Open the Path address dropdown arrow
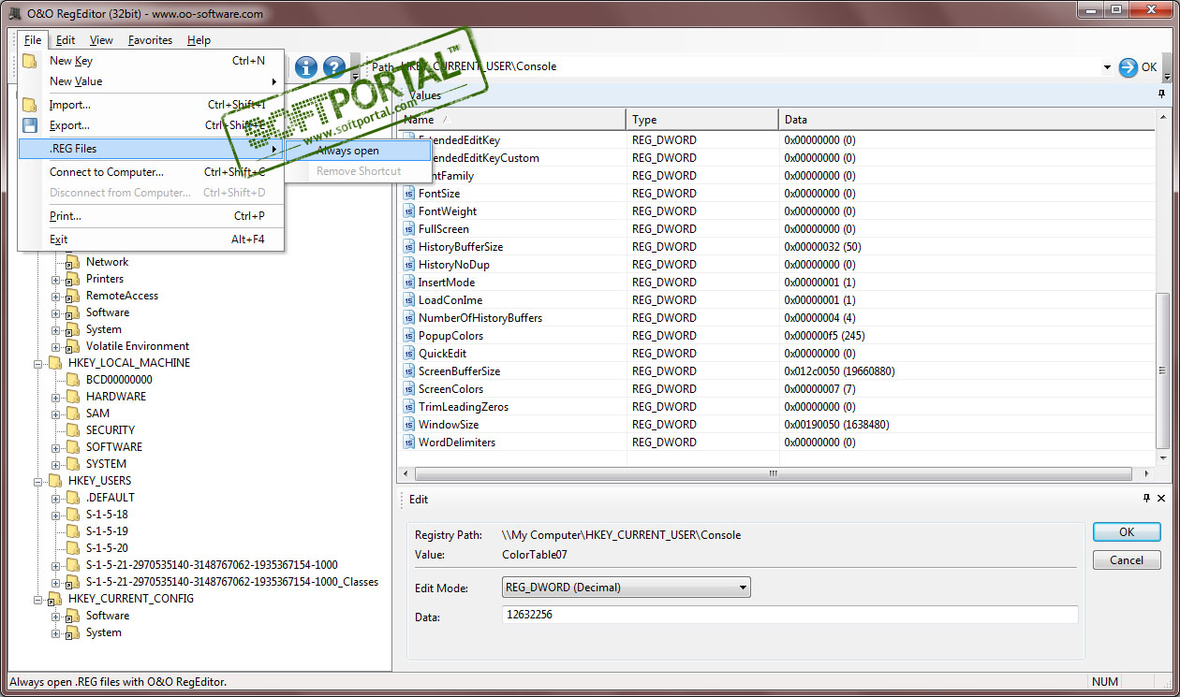Image resolution: width=1180 pixels, height=697 pixels. tap(1107, 67)
